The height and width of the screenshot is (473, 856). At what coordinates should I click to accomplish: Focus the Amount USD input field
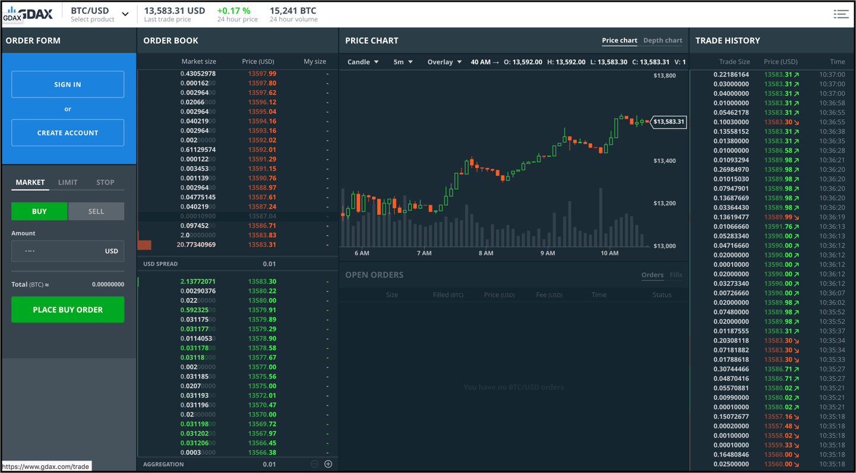point(68,251)
